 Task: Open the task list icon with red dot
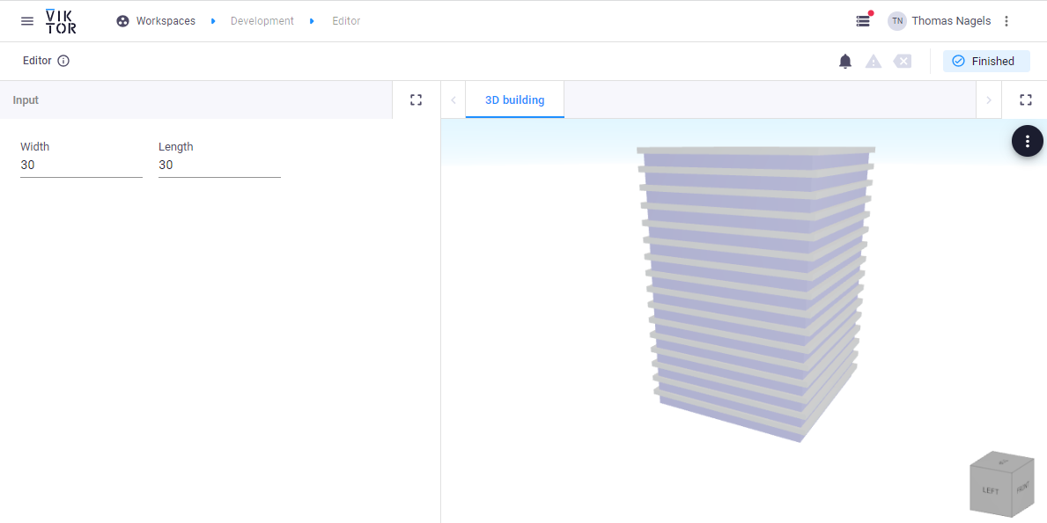click(x=863, y=21)
